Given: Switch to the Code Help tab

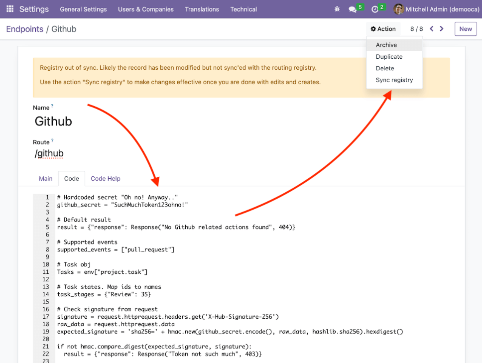Looking at the screenshot, I should click(106, 178).
